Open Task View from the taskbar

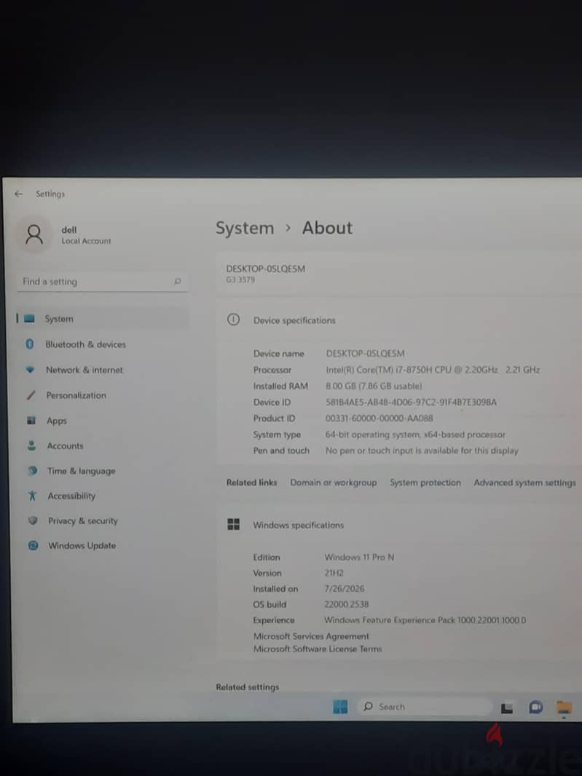click(507, 708)
